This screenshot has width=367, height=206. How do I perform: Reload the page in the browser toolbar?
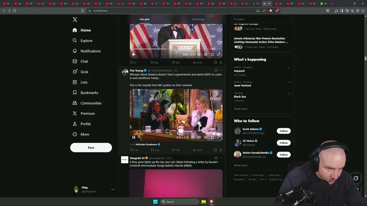(15, 11)
